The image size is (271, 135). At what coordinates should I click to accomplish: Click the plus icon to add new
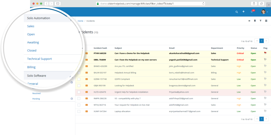(x=243, y=12)
